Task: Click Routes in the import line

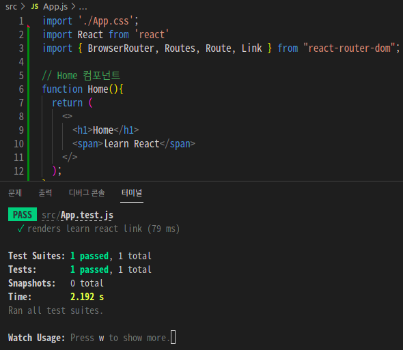Action: pos(180,48)
